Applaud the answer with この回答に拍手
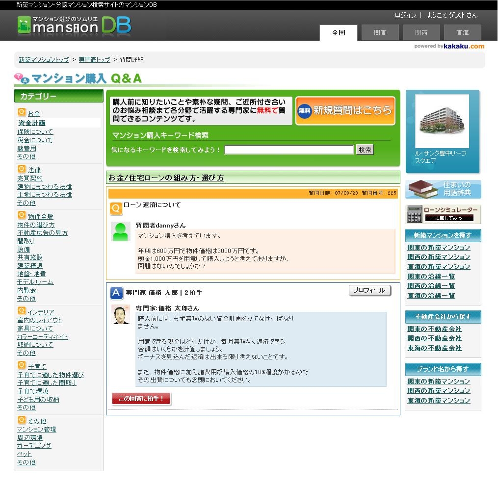The height and width of the screenshot is (482, 498). tap(141, 399)
